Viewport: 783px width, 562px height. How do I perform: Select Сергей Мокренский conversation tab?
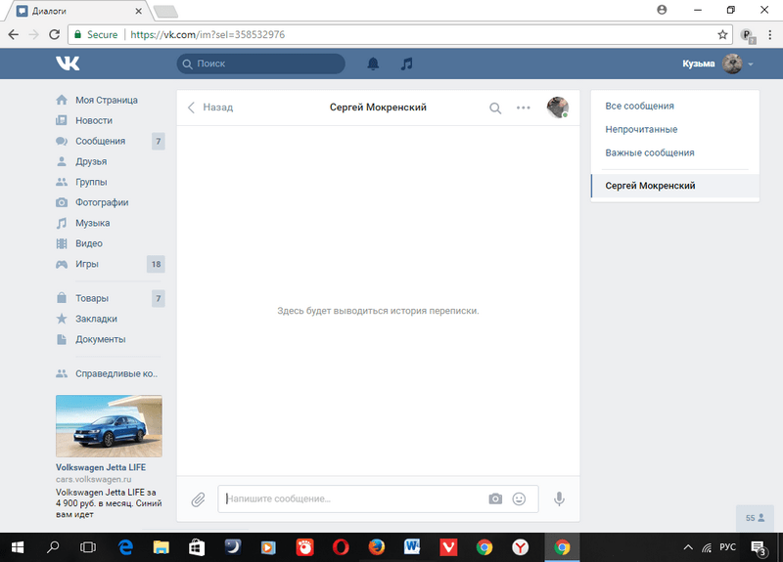[x=675, y=186]
